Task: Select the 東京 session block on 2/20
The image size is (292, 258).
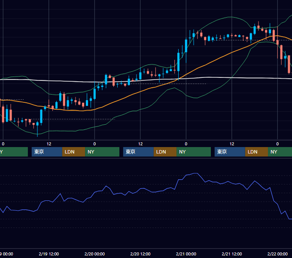Action: point(138,152)
